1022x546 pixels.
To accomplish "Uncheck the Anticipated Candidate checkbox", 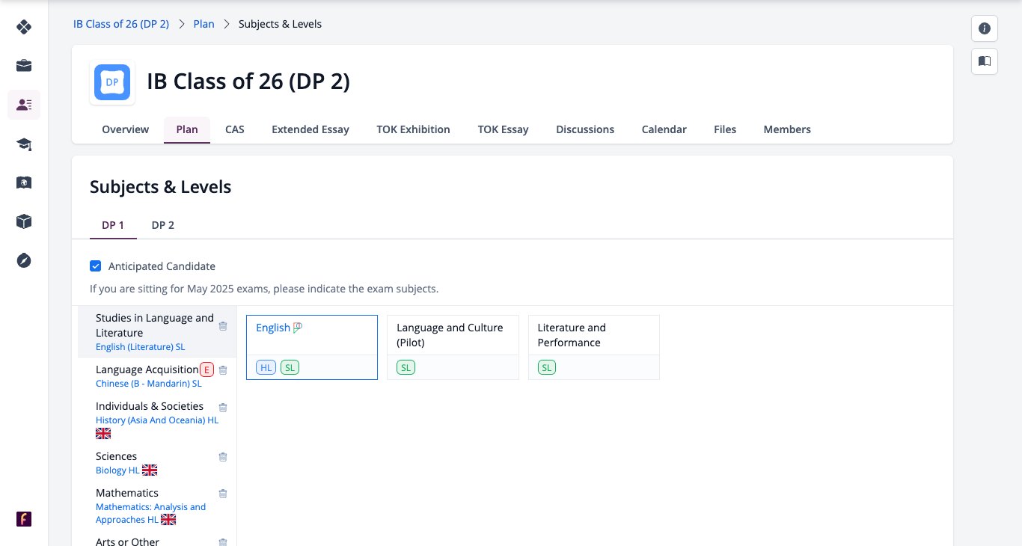I will [x=96, y=266].
